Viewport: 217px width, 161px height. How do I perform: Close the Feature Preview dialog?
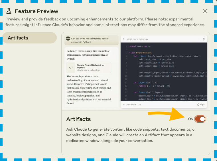click(x=205, y=11)
